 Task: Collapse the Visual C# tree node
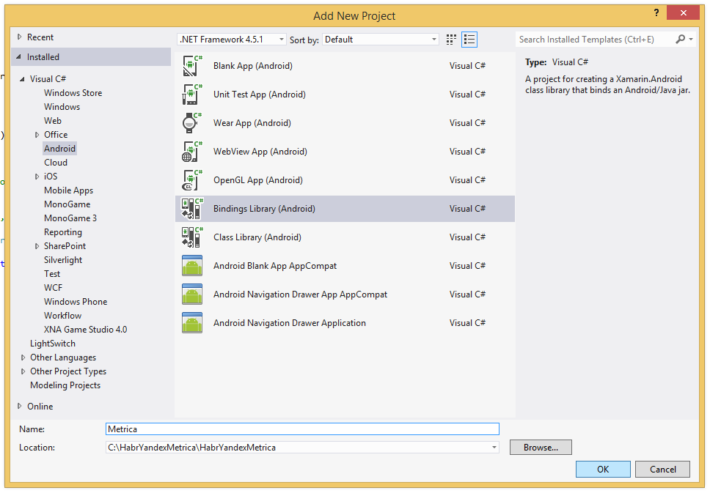[22, 79]
